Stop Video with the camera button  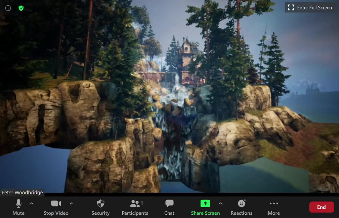[x=56, y=207]
